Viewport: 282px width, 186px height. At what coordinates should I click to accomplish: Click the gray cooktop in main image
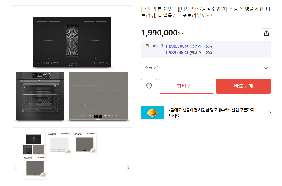98,96
